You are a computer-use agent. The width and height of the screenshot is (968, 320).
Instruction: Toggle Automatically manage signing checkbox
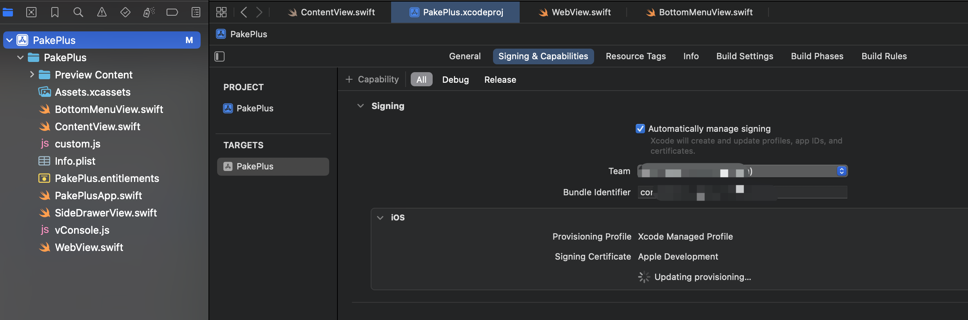[640, 129]
